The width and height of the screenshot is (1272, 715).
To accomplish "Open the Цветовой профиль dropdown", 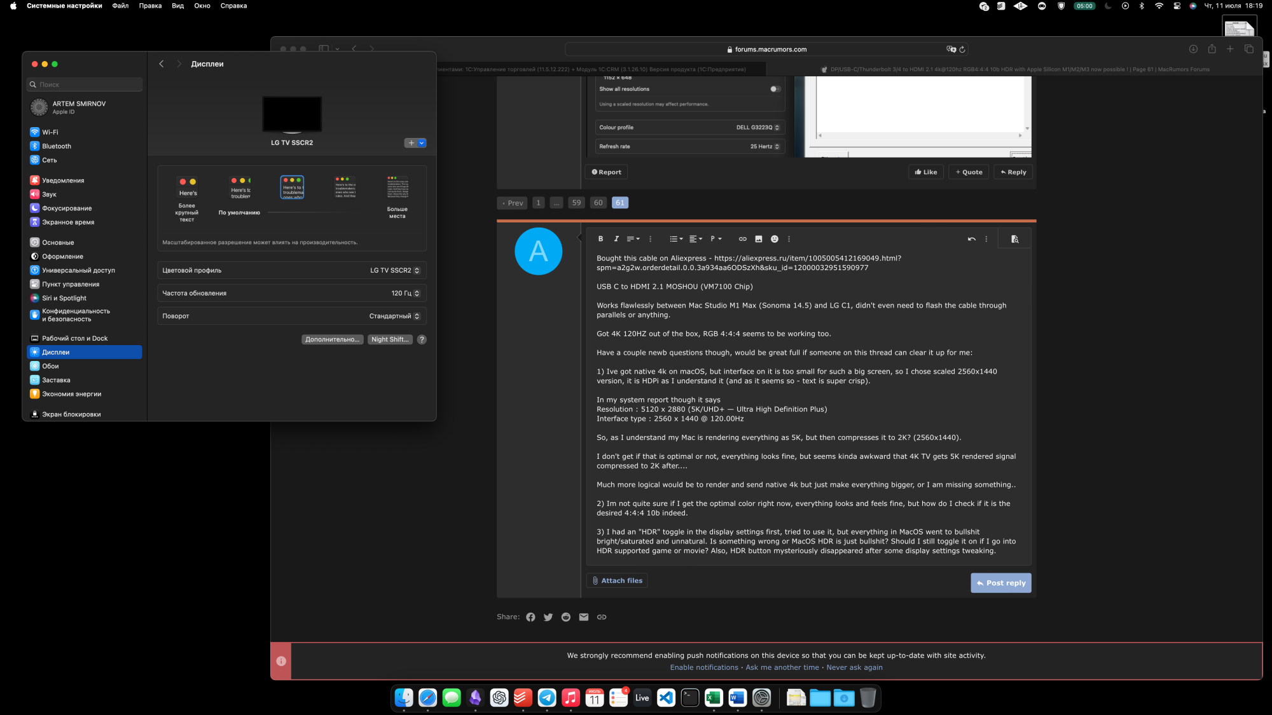I will (x=395, y=270).
